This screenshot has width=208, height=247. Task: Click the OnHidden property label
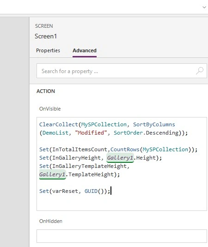(x=51, y=221)
